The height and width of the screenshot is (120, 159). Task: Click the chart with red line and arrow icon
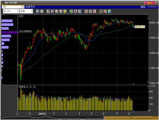48,11
